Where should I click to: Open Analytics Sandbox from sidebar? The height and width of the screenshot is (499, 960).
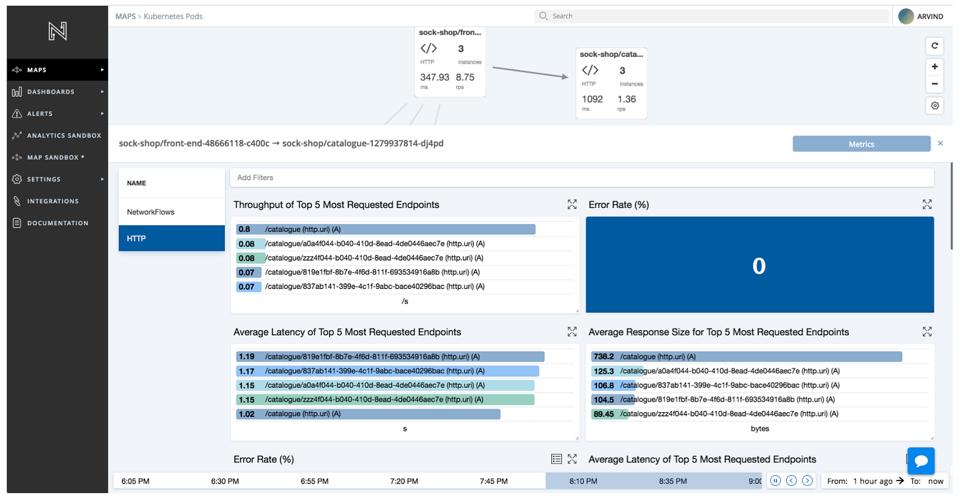(64, 135)
